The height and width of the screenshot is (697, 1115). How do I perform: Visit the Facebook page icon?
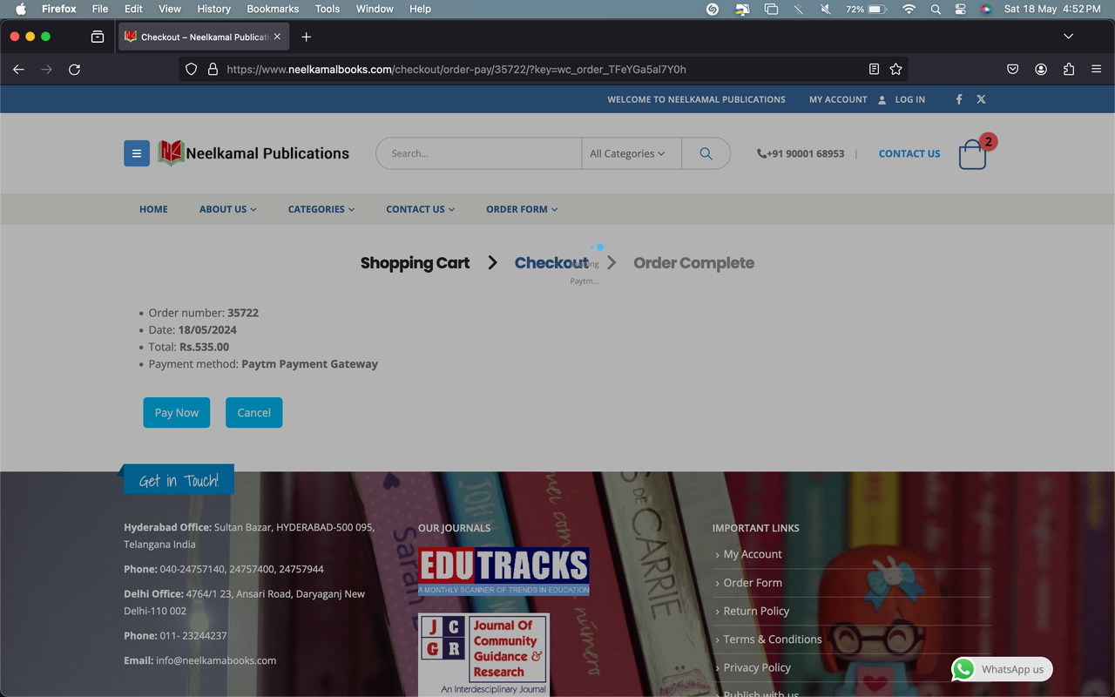click(959, 99)
